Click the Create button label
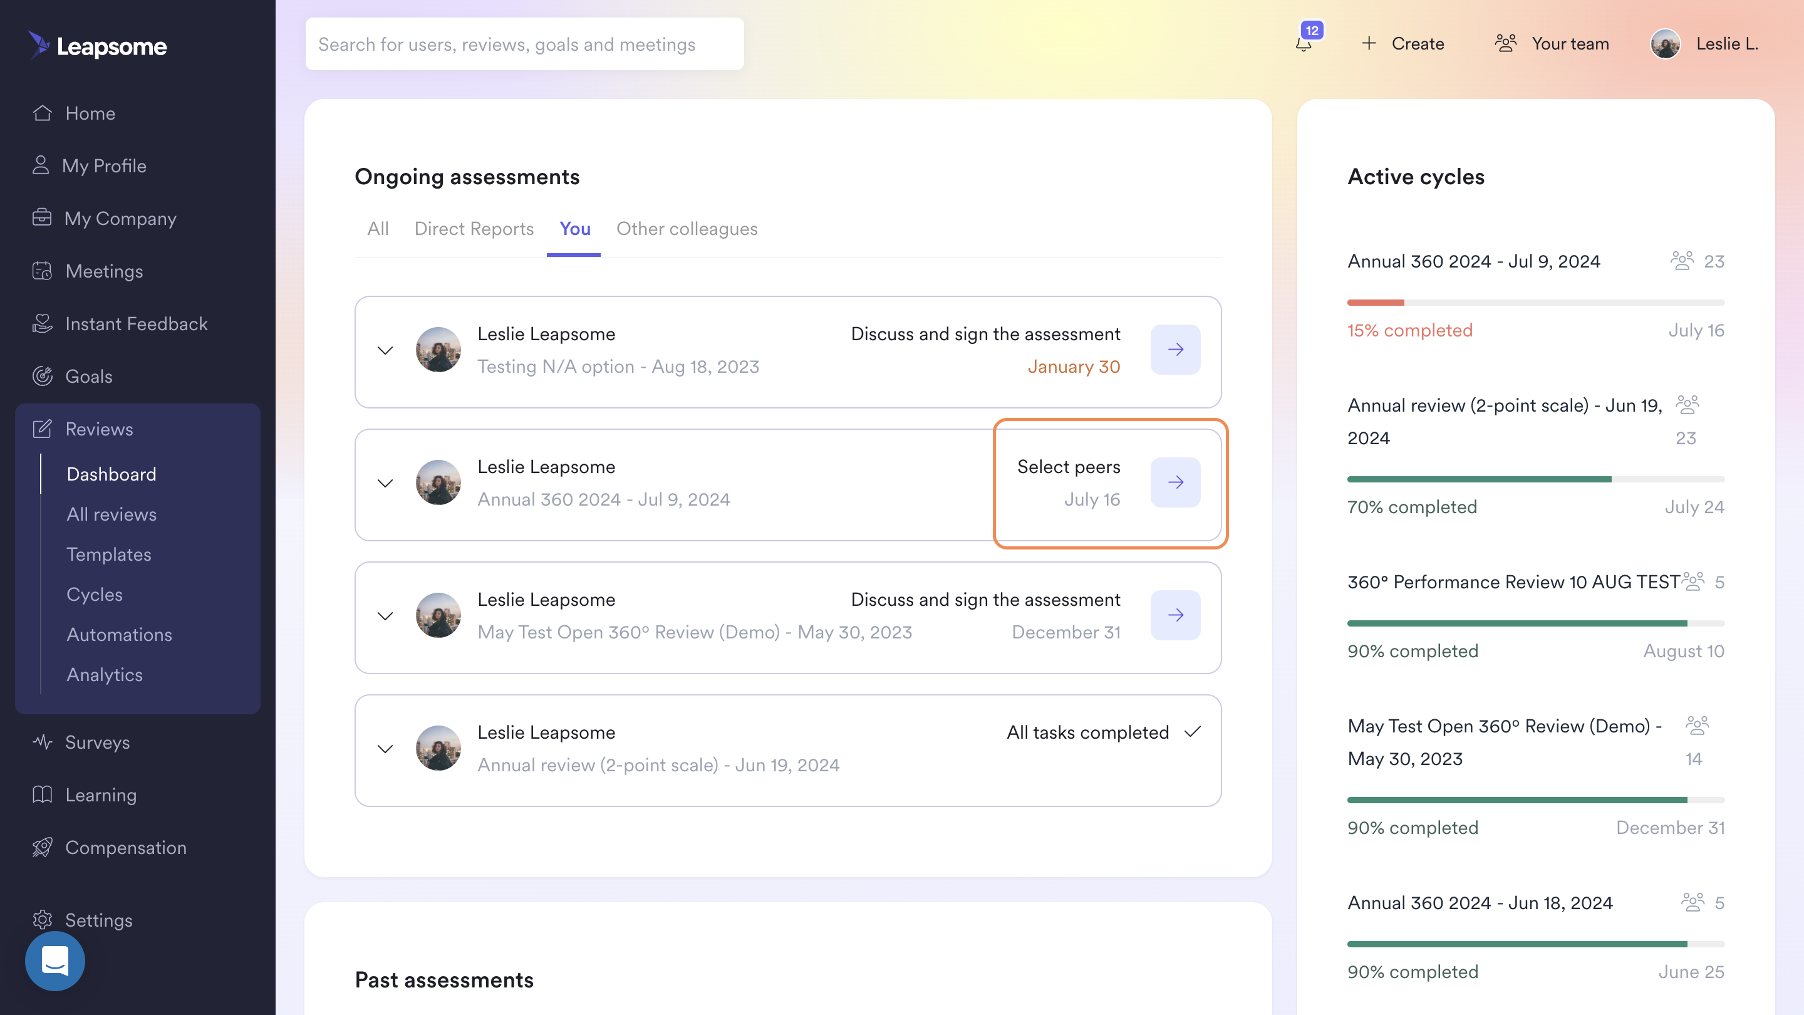The width and height of the screenshot is (1804, 1015). [x=1418, y=43]
